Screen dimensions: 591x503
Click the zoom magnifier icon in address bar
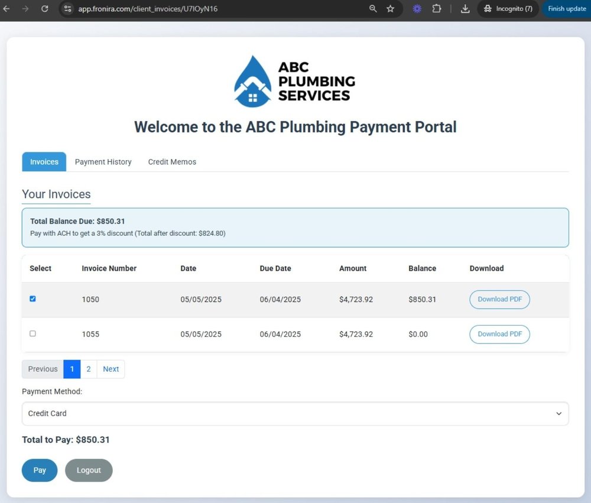[x=373, y=9]
